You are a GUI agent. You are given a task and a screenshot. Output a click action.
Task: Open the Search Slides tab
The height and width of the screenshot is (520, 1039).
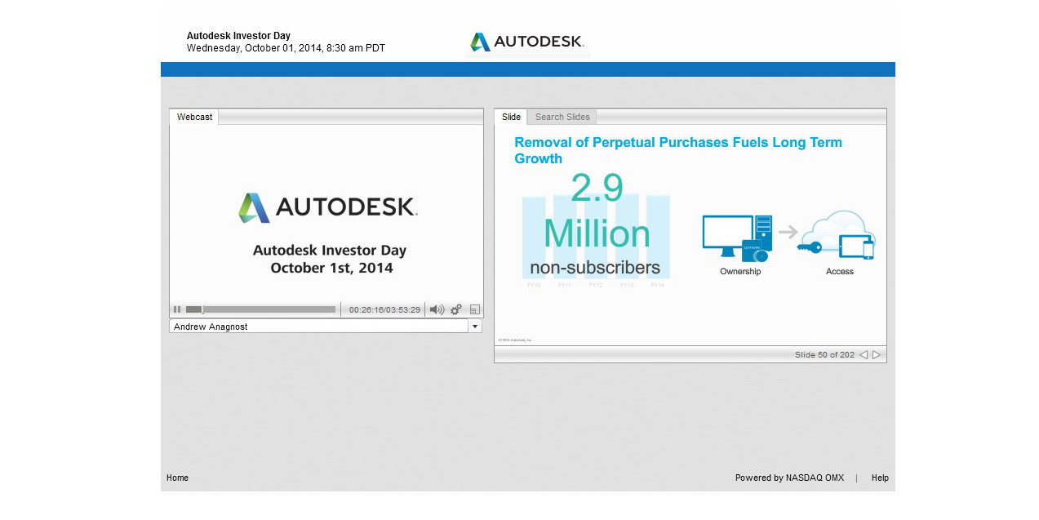[x=562, y=117]
